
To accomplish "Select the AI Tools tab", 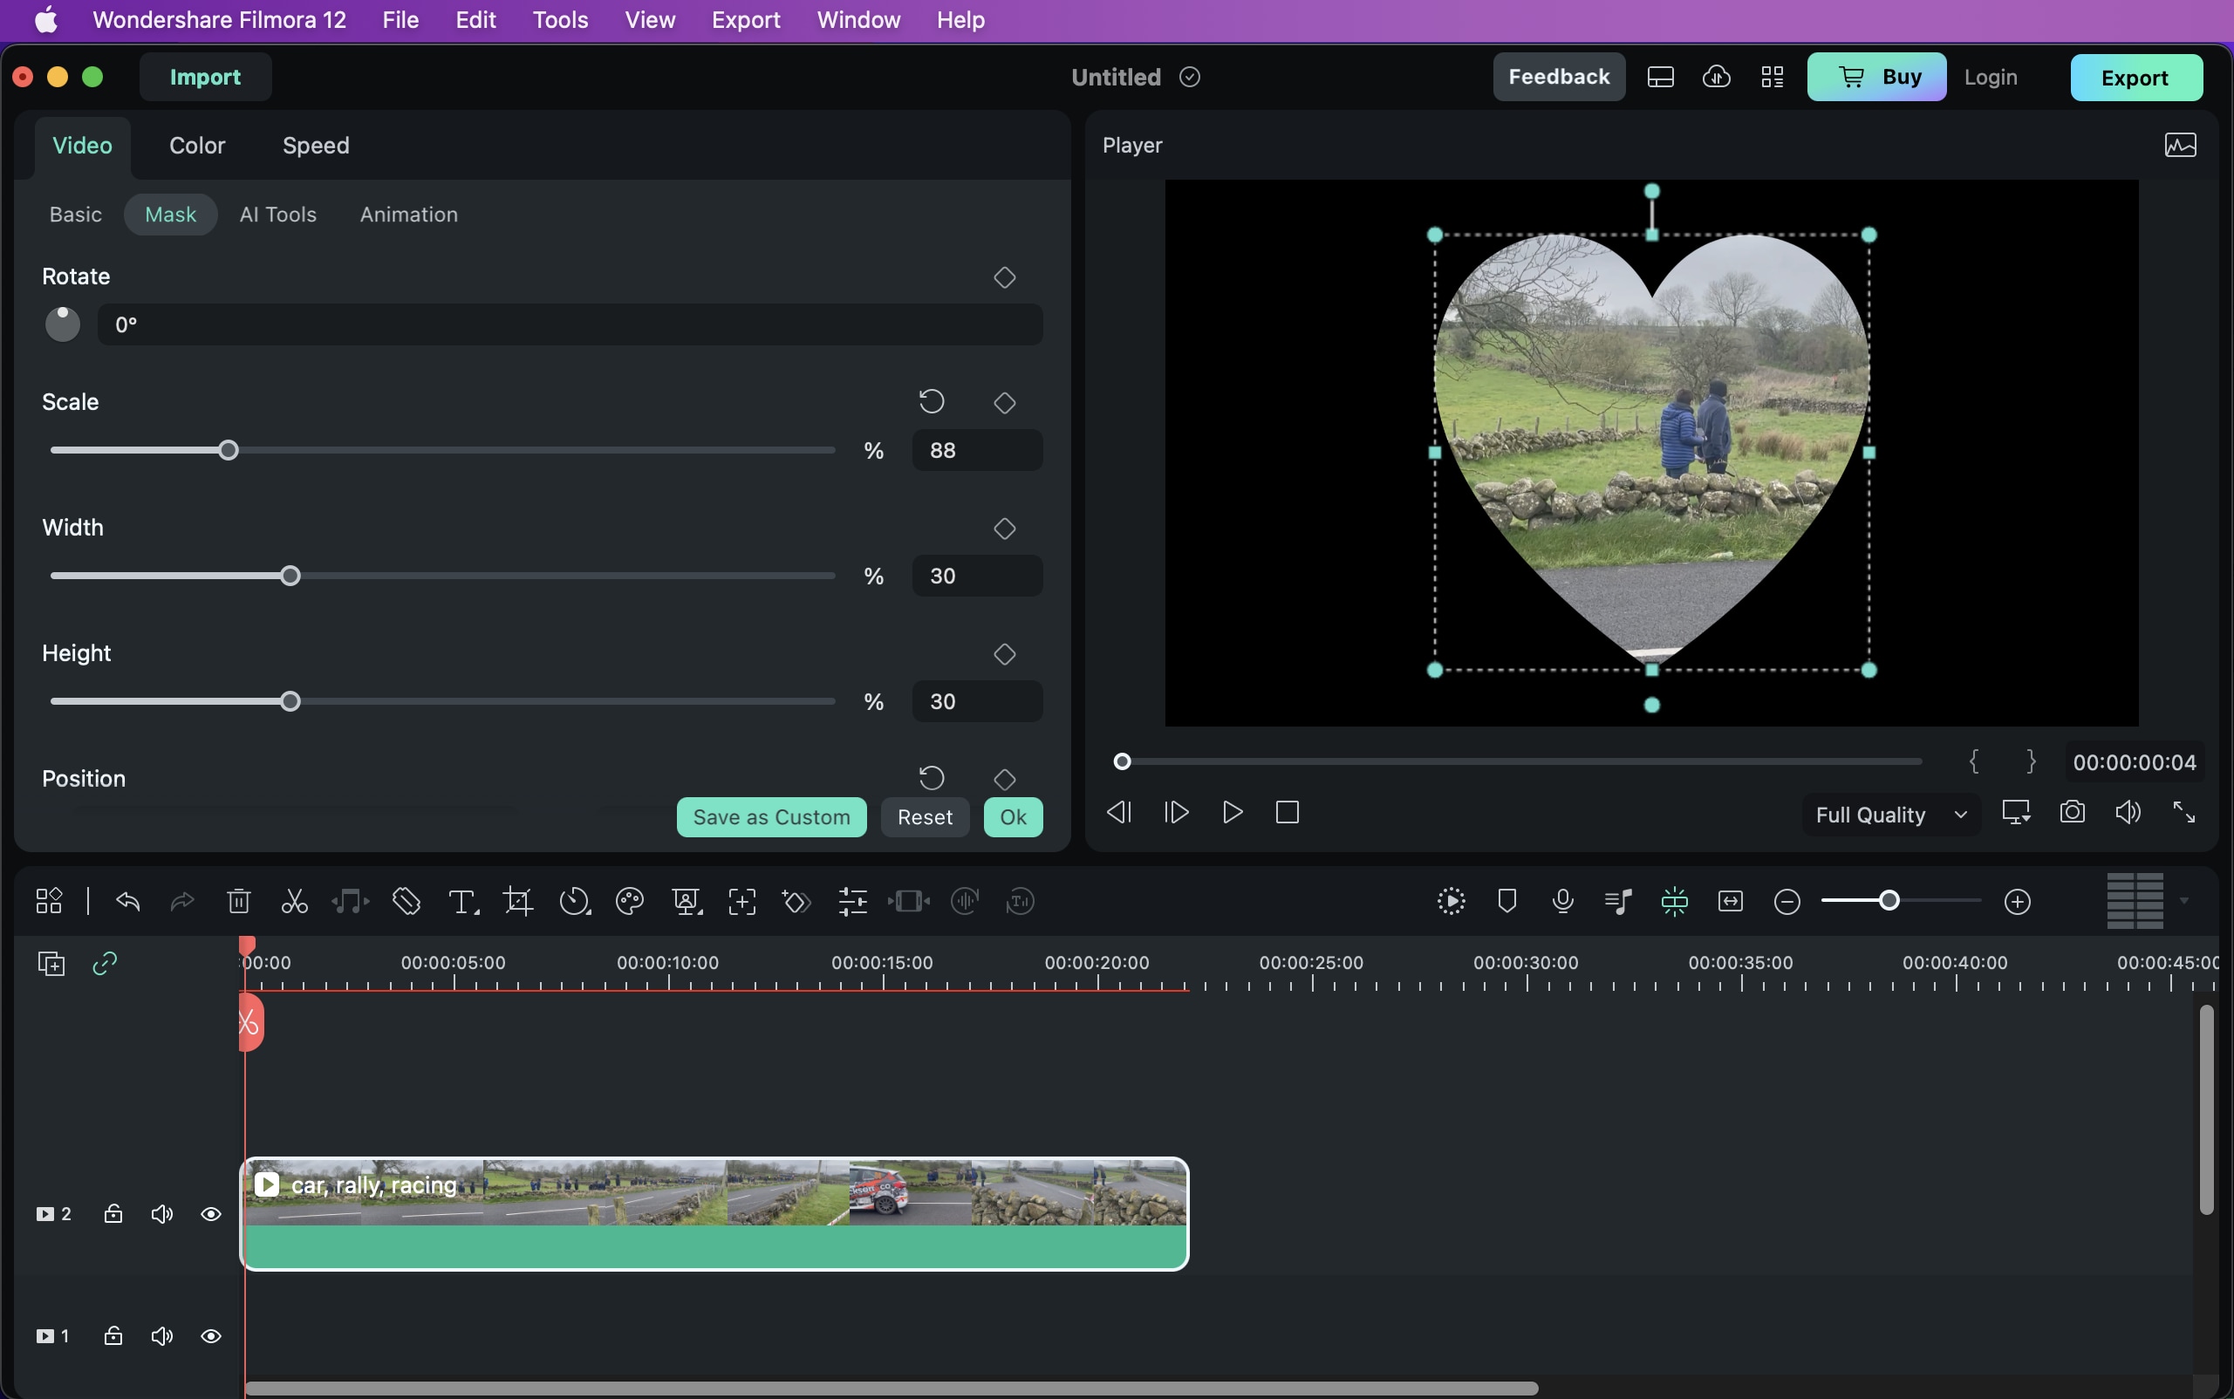I will point(277,213).
